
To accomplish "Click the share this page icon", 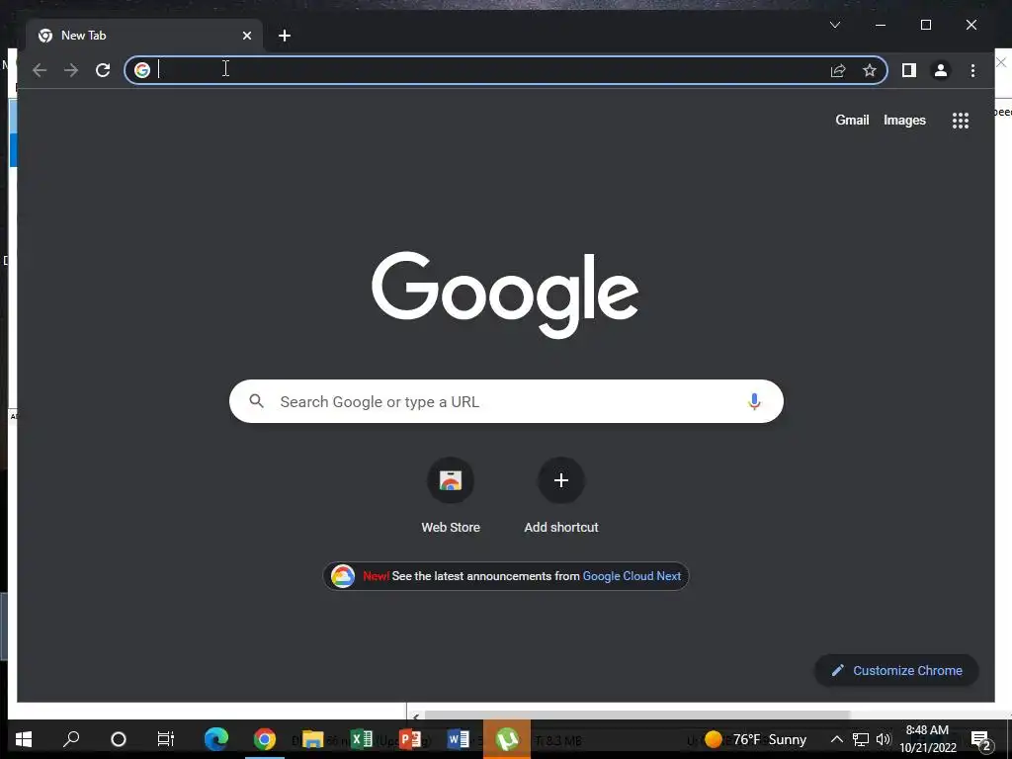I will tap(838, 70).
